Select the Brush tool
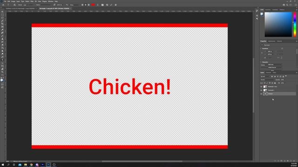Image resolution: width=298 pixels, height=167 pixels. click(2, 36)
